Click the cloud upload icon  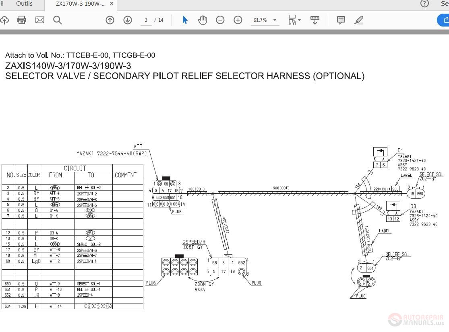click(x=4, y=20)
